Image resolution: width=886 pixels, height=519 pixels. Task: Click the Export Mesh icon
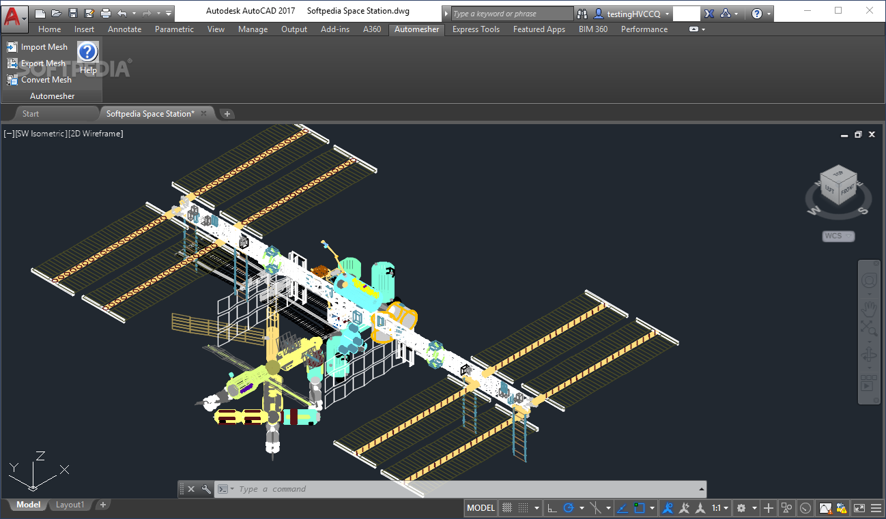(x=12, y=63)
